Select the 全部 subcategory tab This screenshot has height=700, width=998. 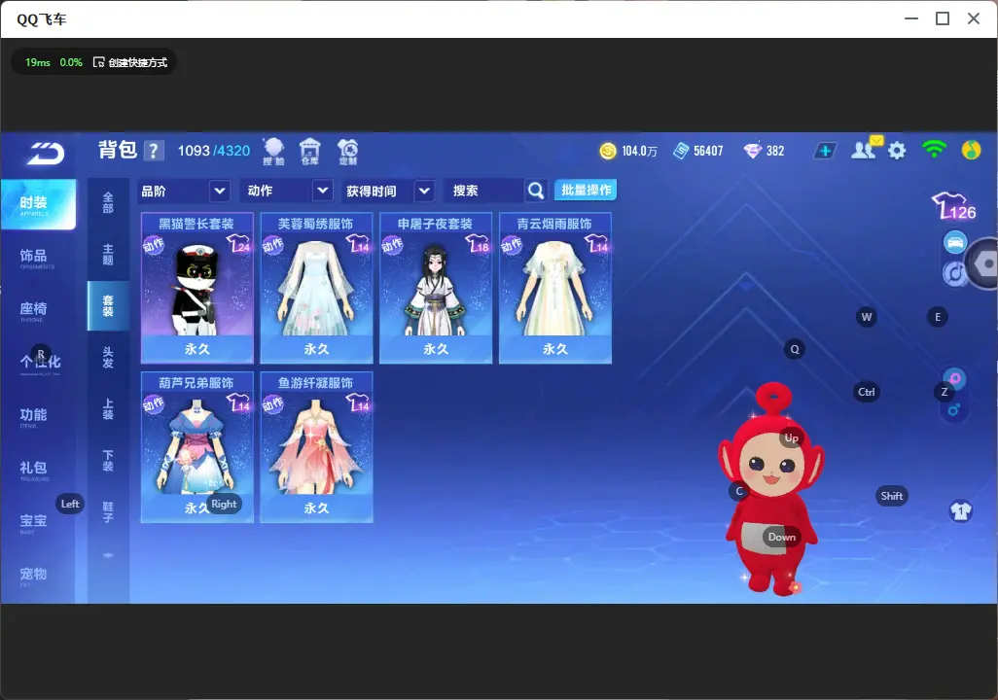[108, 203]
